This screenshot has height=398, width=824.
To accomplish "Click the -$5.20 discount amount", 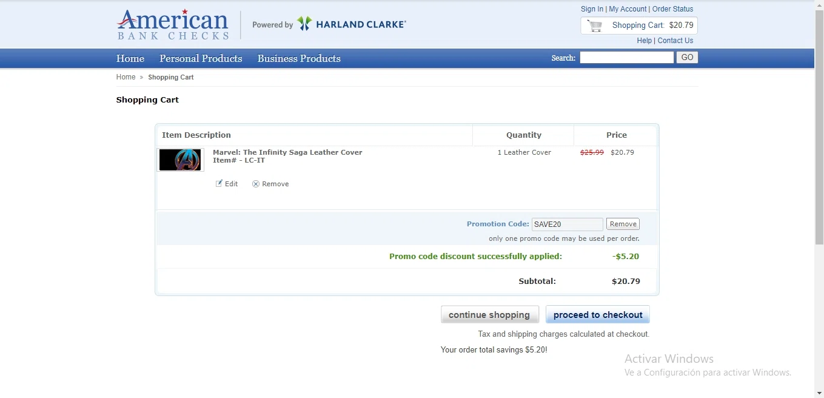I will 626,257.
